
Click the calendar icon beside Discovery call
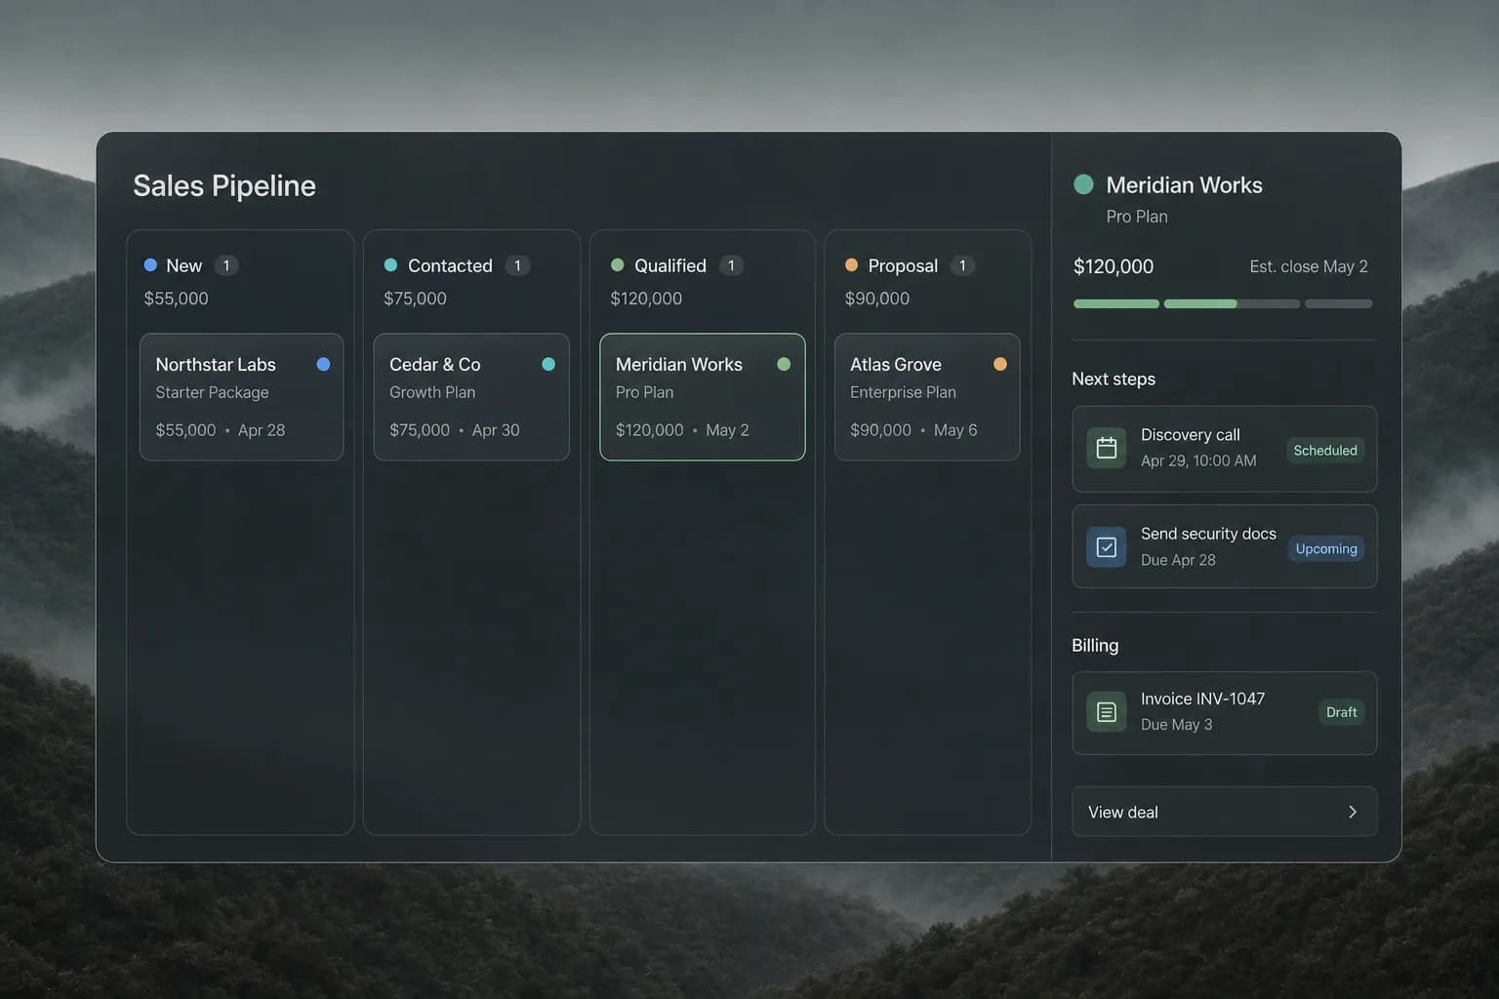point(1107,449)
